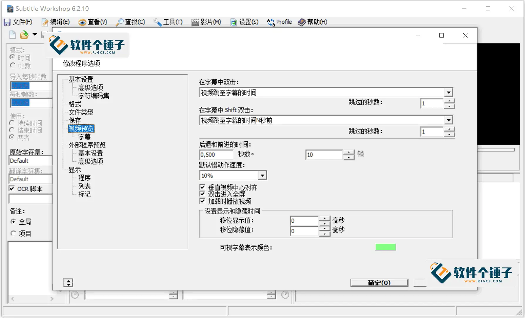
Task: Select 视频预览 tree item
Action: tap(81, 128)
